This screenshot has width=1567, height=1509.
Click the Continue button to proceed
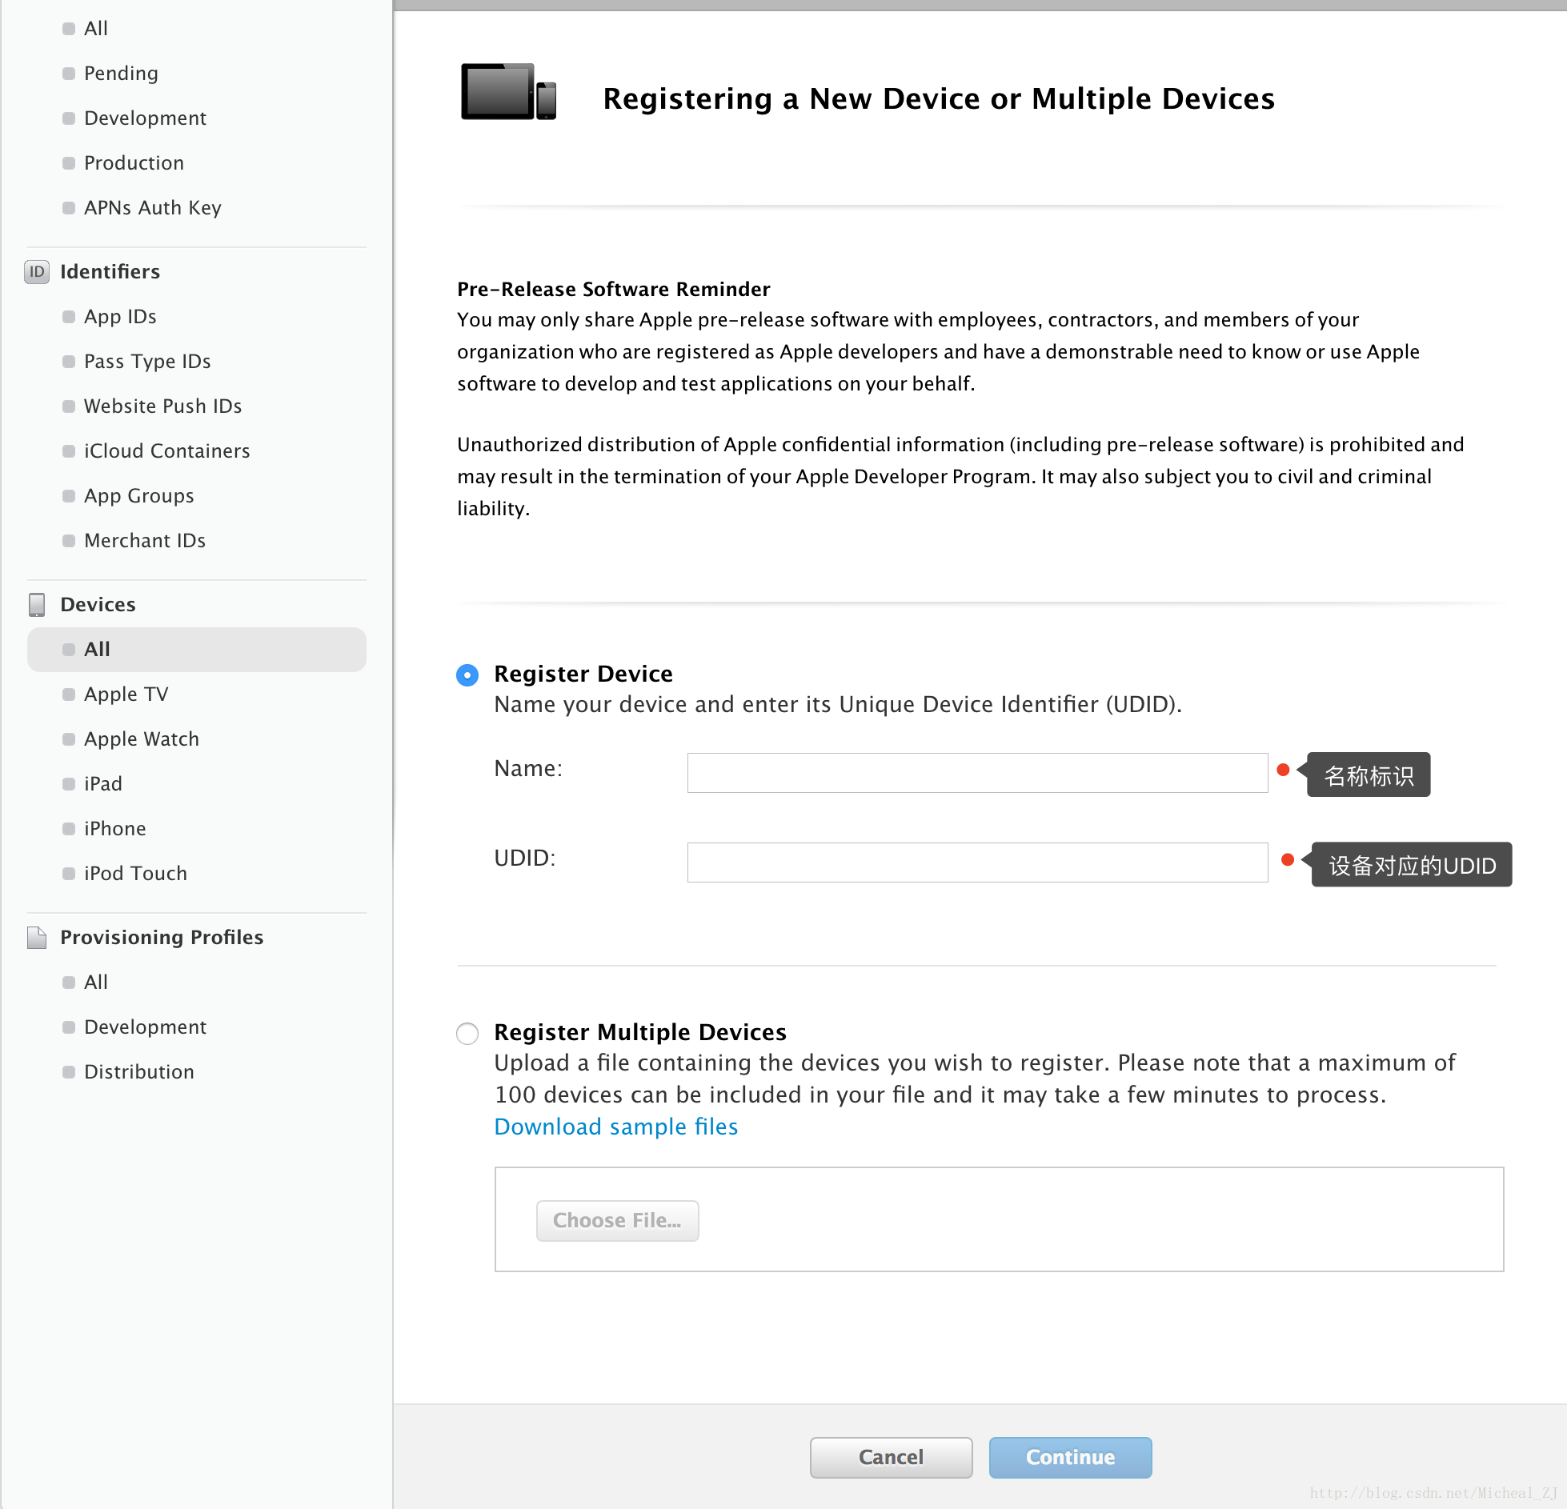pos(1070,1456)
